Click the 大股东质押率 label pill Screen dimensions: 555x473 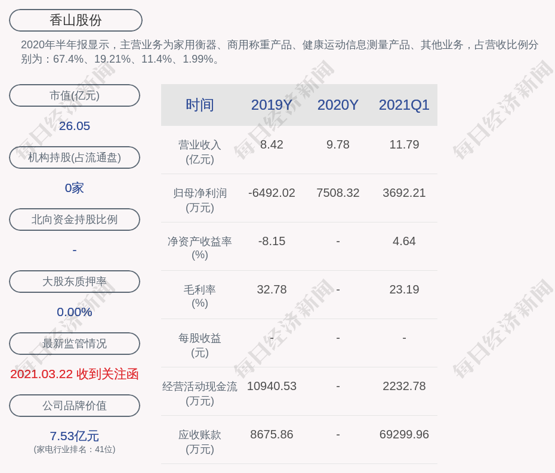(x=75, y=282)
